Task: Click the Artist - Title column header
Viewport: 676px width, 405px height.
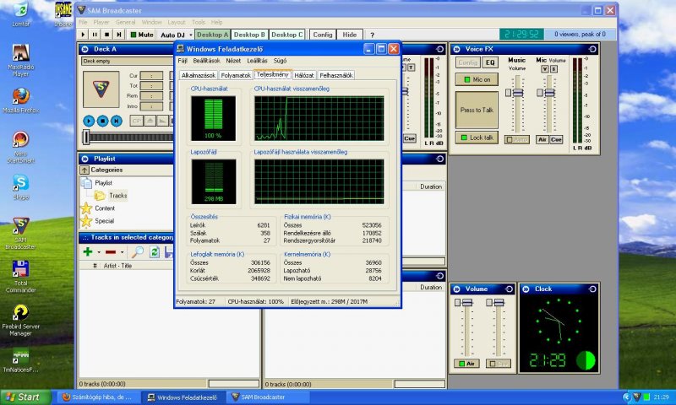Action: [117, 266]
